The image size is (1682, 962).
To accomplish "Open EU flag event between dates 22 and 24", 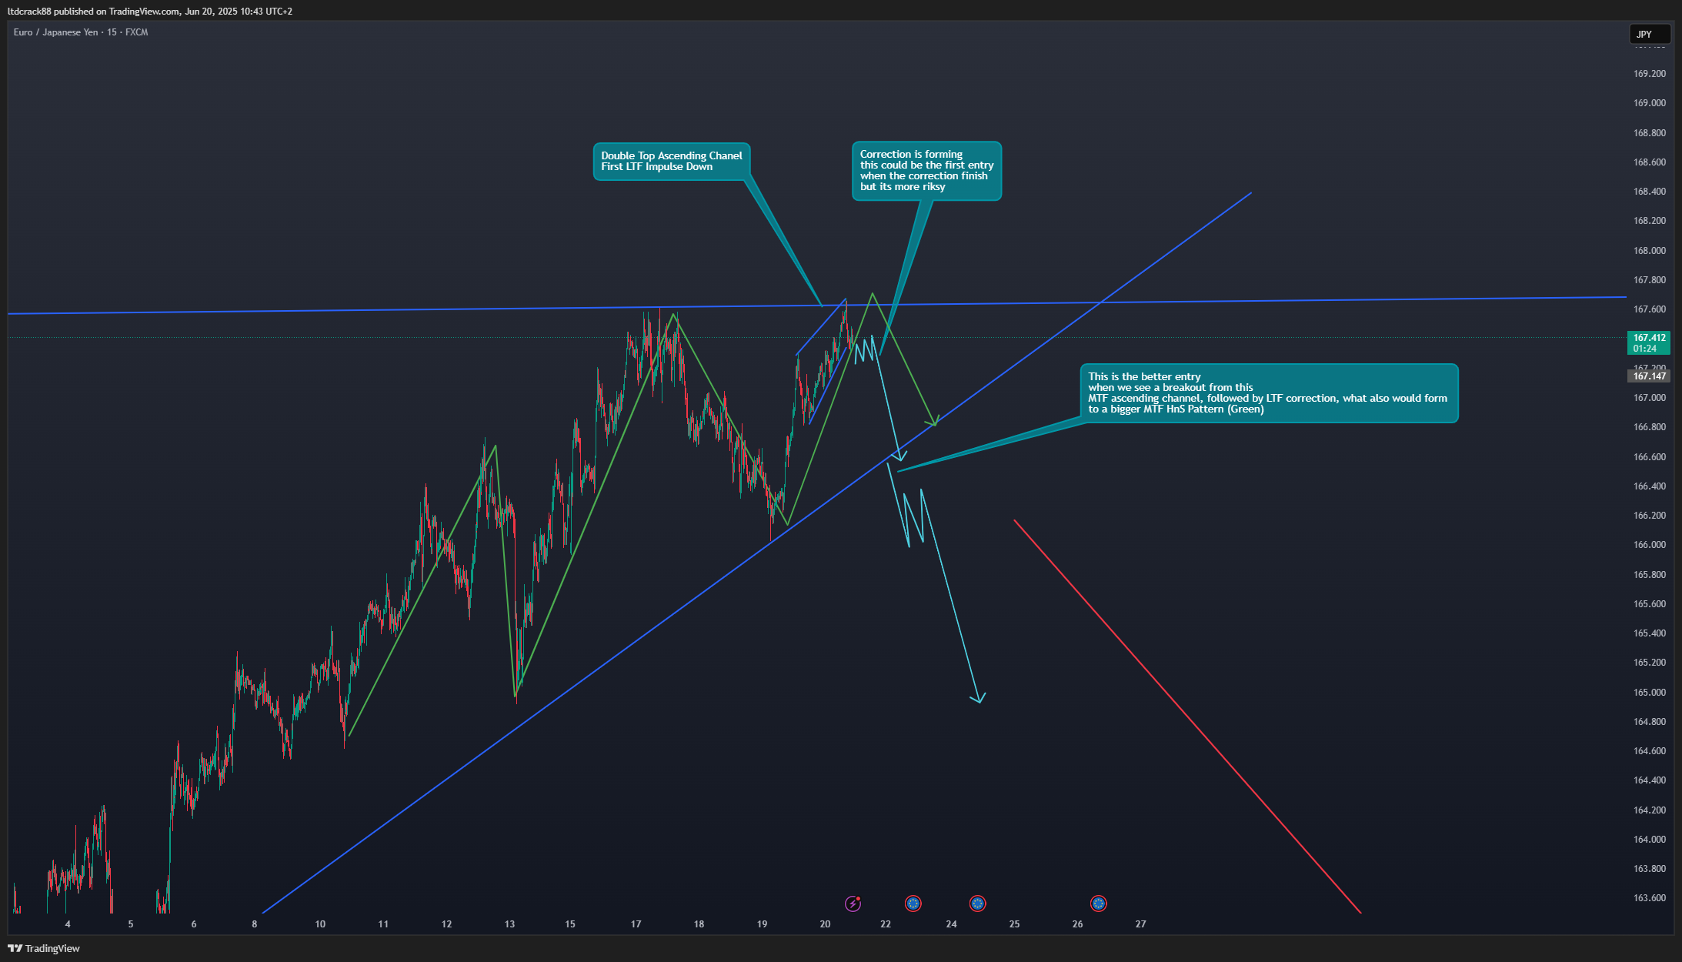I will [913, 904].
